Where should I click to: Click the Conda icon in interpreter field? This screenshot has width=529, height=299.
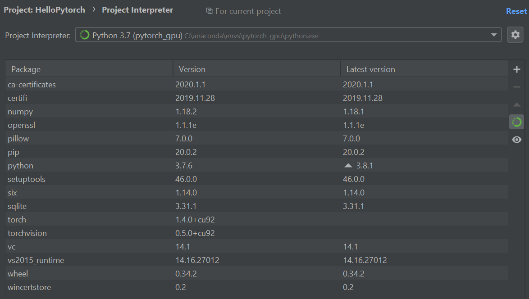point(84,35)
